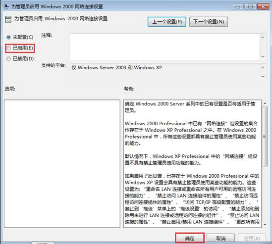
Task: Click inside the 注释 comment text box
Action: click(164, 47)
